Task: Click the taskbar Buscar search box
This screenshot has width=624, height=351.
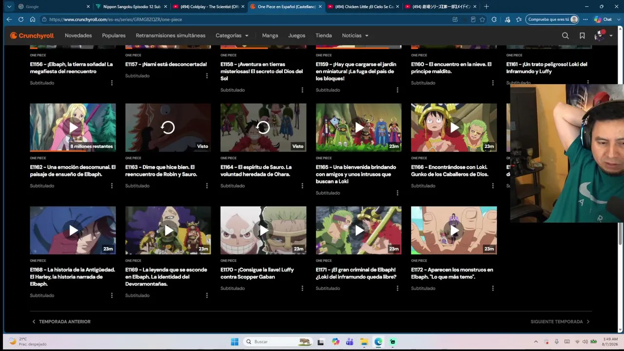Action: (278, 342)
